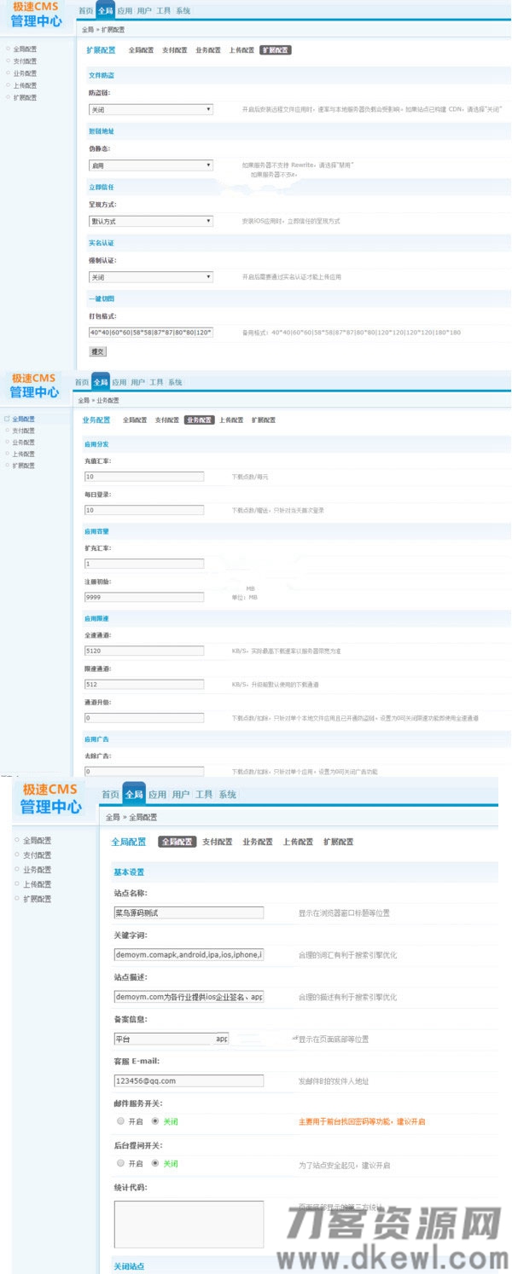512x1274 pixels.
Task: Click the 提交 button under 打包格式
Action: [x=98, y=350]
